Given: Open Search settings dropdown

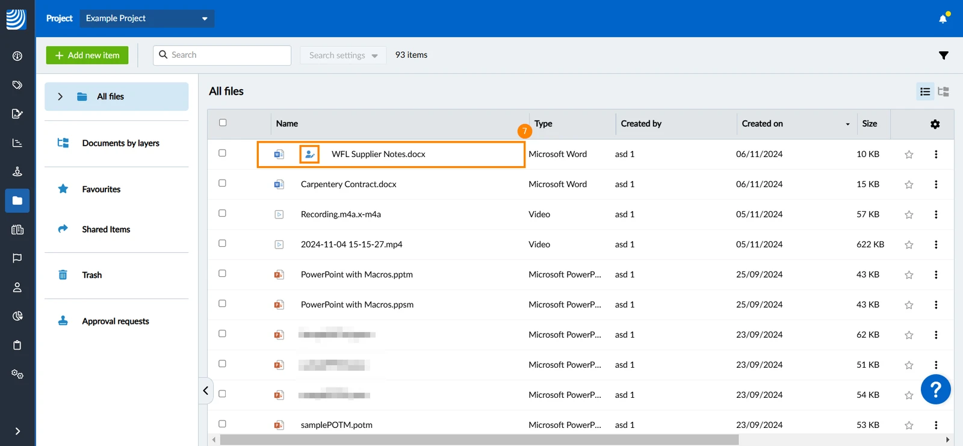Looking at the screenshot, I should (343, 55).
